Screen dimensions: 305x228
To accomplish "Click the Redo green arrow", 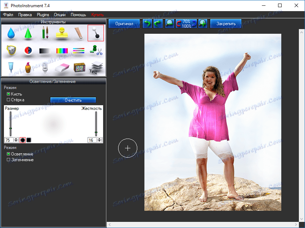I will click(x=158, y=24).
